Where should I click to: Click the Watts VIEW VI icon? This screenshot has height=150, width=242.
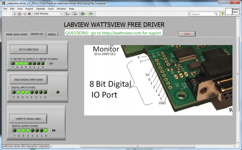coord(235,11)
